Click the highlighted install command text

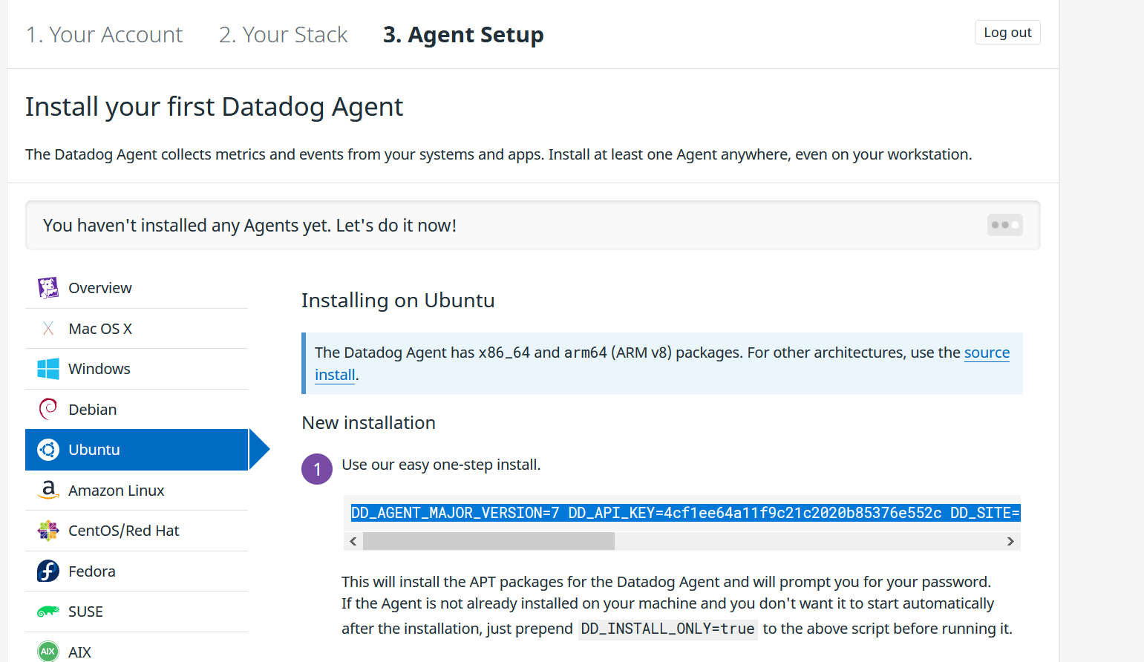[x=685, y=513]
